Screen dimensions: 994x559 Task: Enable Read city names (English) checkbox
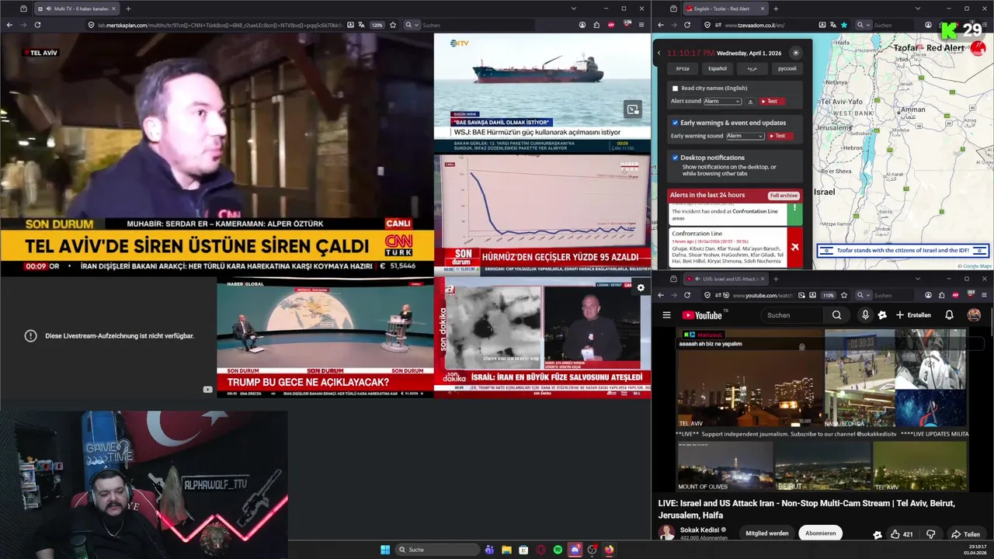click(x=675, y=89)
